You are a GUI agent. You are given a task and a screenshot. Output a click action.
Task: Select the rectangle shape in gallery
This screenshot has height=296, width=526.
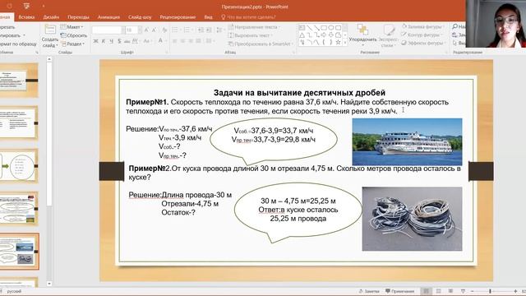pyautogui.click(x=324, y=27)
